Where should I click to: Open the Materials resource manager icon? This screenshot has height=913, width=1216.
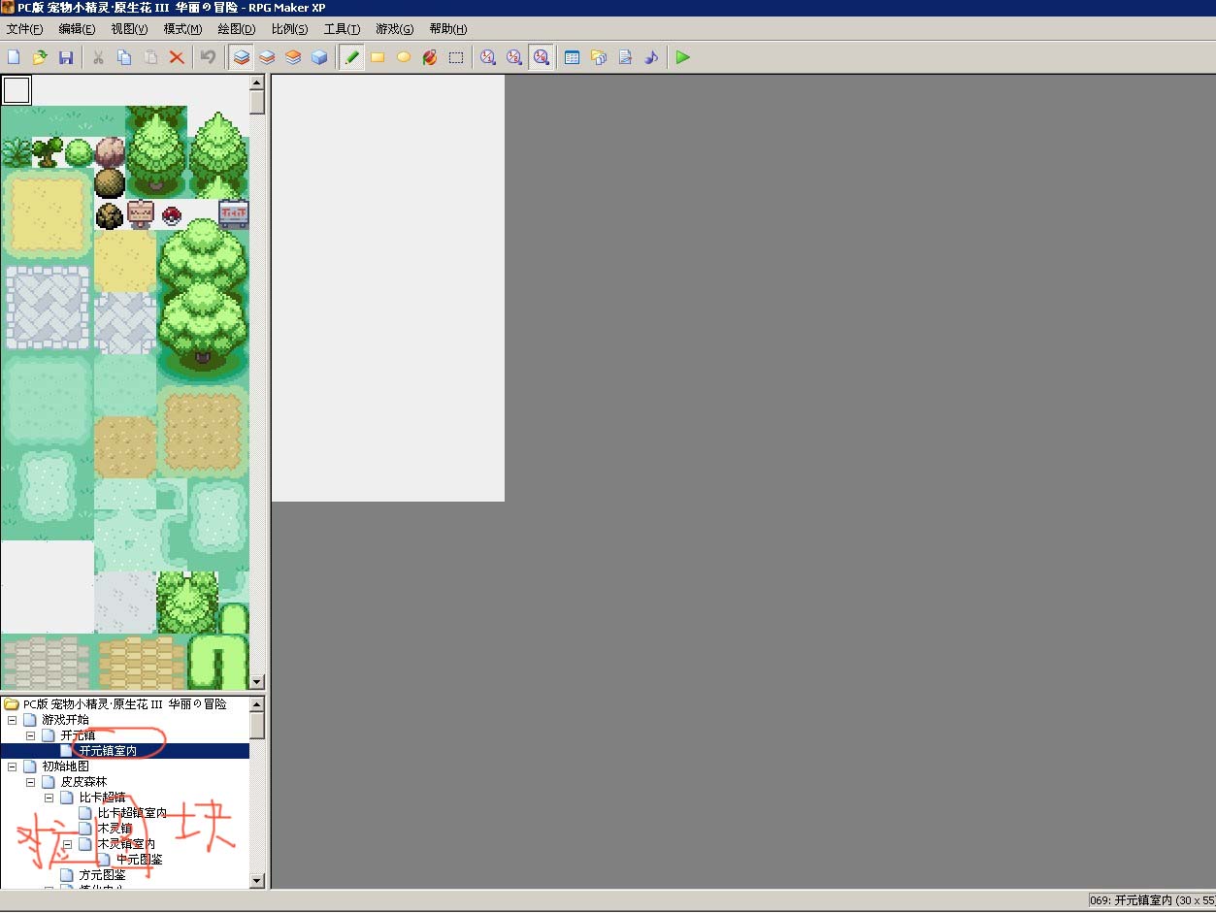599,57
